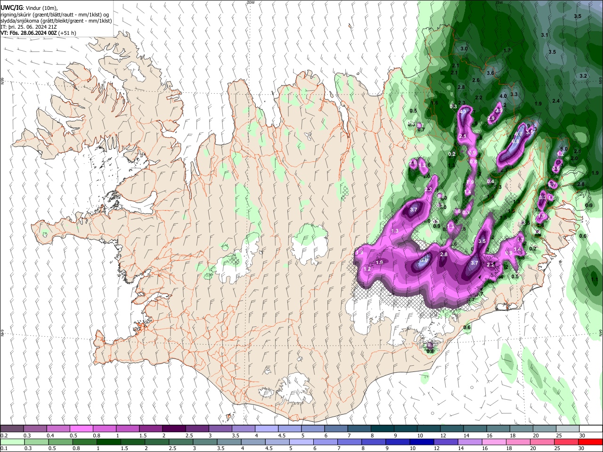This screenshot has width=603, height=452.
Task: Select the light purple 14 rain swatch
Action: 470,442
